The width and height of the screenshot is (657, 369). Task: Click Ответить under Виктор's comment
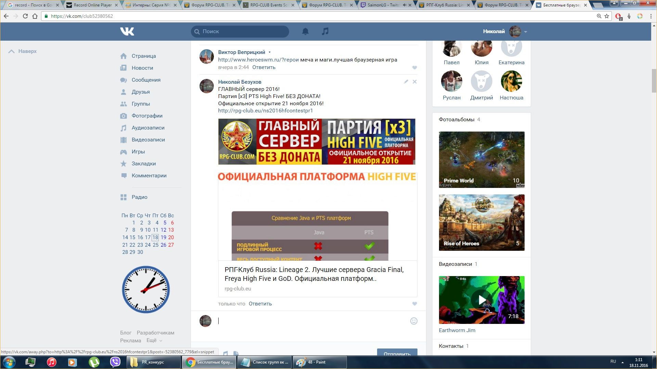tap(263, 67)
